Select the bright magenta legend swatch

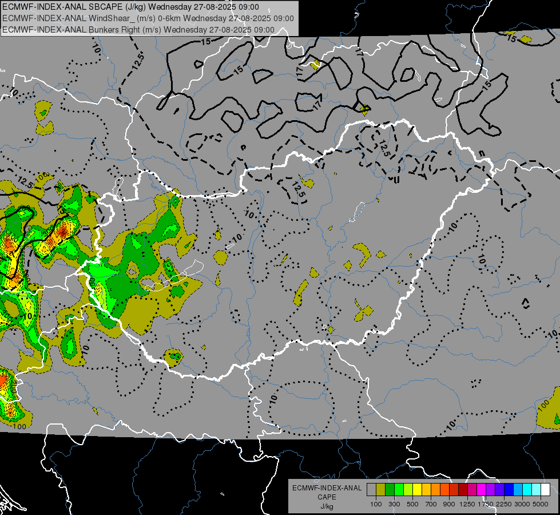pos(482,490)
